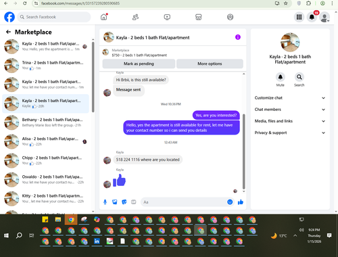This screenshot has height=257, width=338.
Task: Expand the Privacy & support section
Action: click(x=290, y=133)
